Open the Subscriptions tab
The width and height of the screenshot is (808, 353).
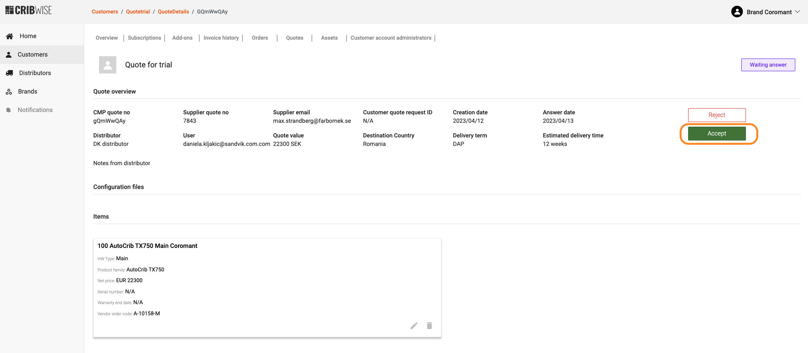point(144,38)
